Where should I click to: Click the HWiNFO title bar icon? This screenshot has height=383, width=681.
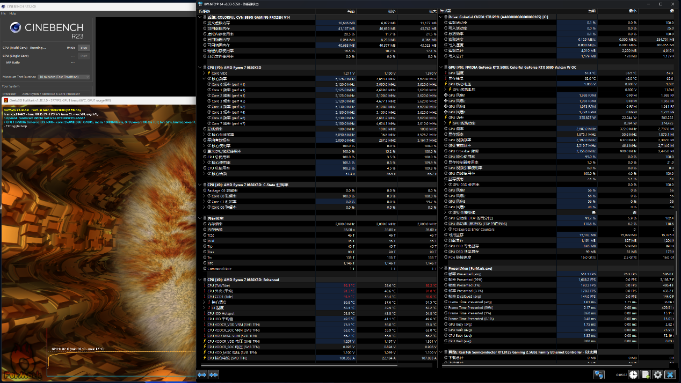[201, 3]
